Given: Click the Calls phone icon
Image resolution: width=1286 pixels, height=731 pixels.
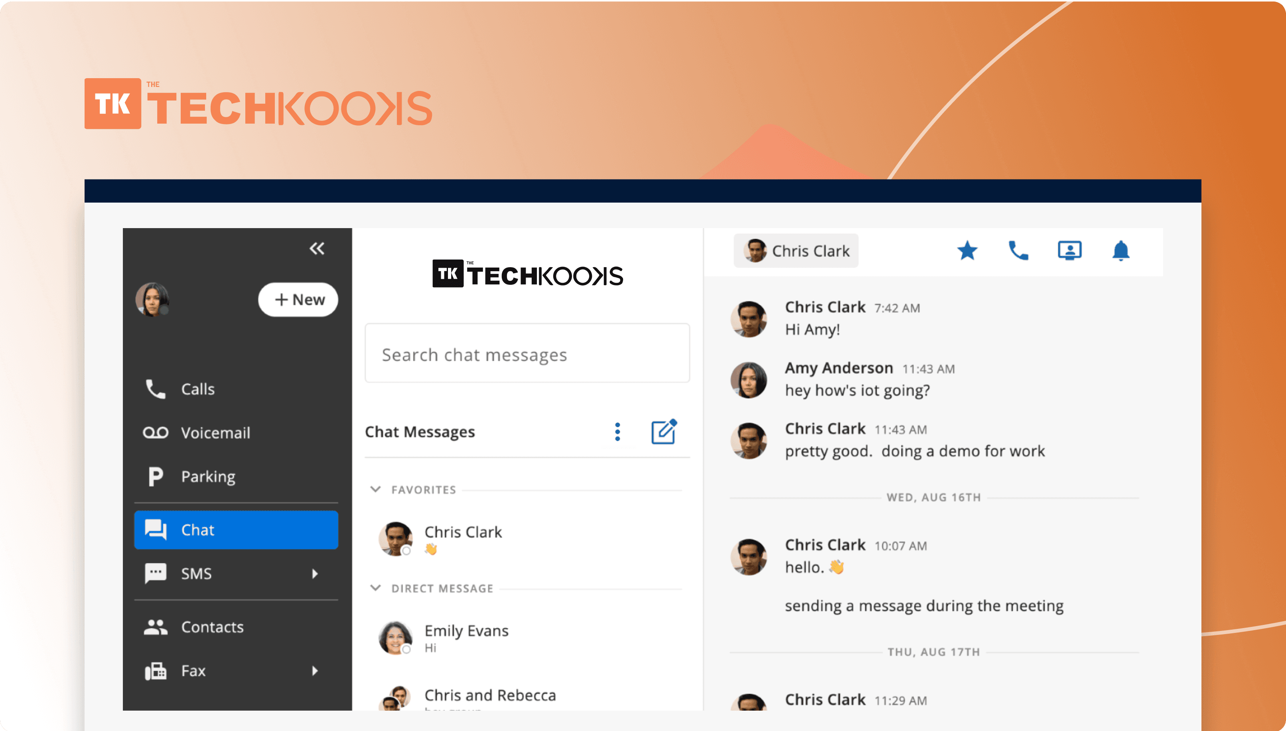Looking at the screenshot, I should (x=155, y=389).
